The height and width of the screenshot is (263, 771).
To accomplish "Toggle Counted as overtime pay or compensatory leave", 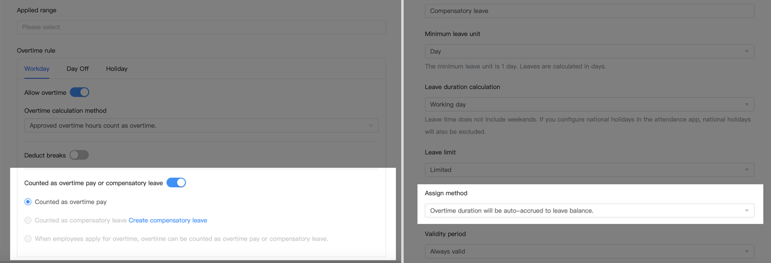I will (176, 182).
